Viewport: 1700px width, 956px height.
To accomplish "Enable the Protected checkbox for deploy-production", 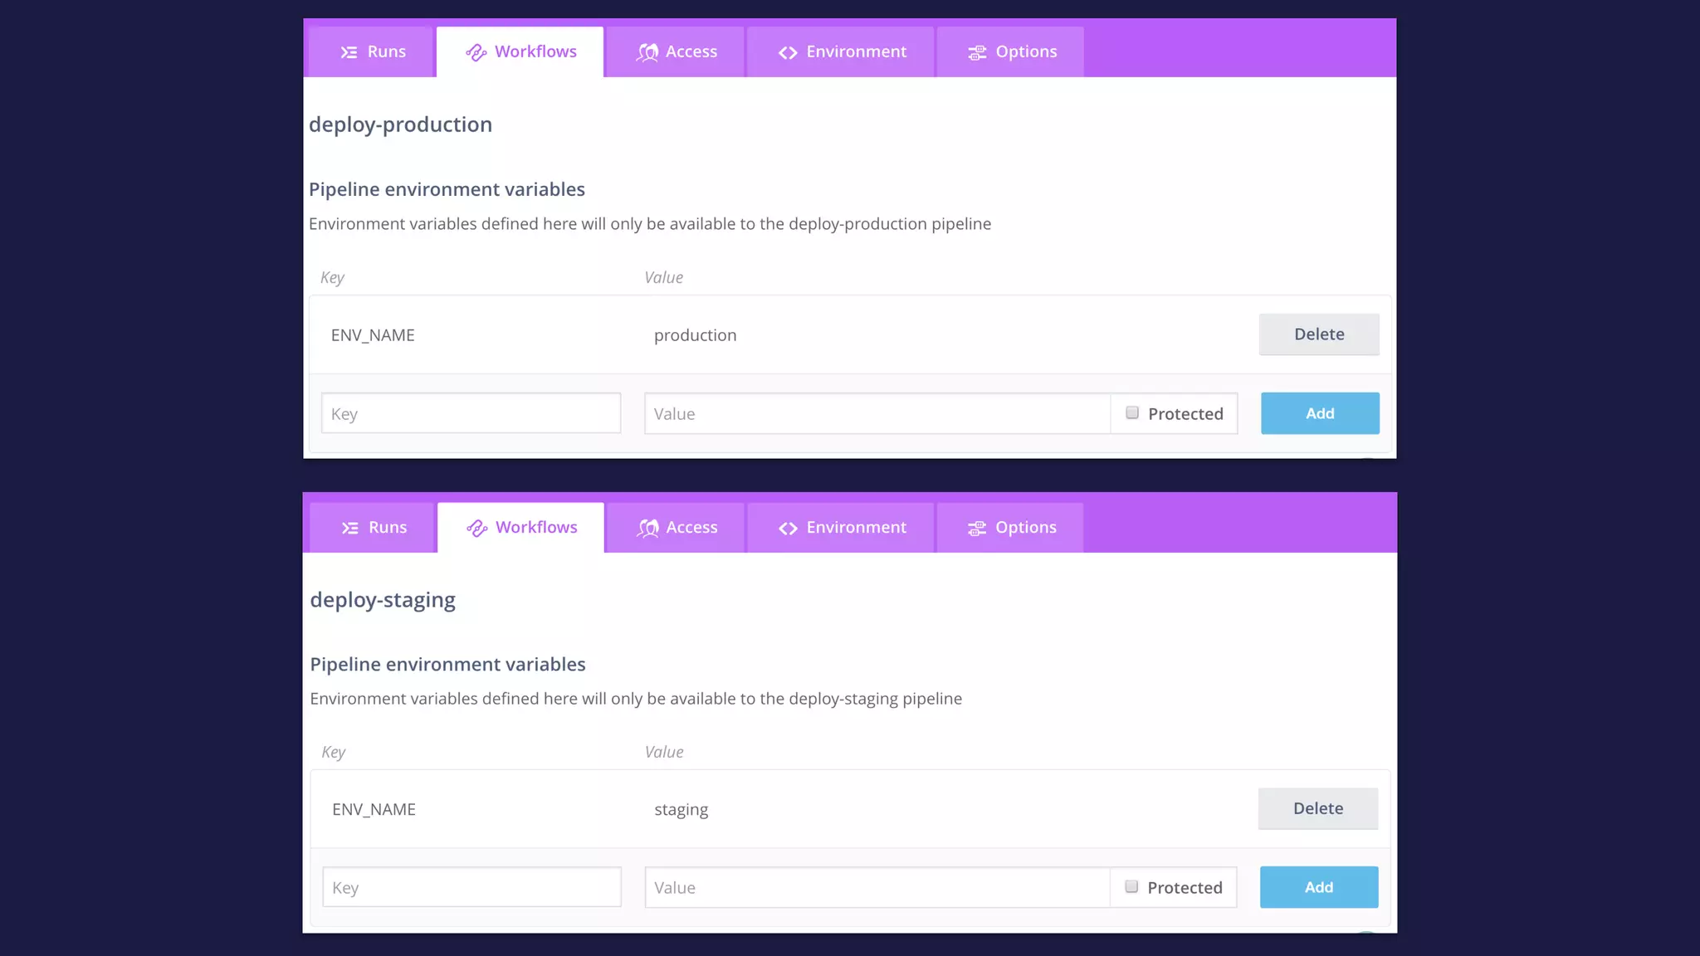I will coord(1132,412).
